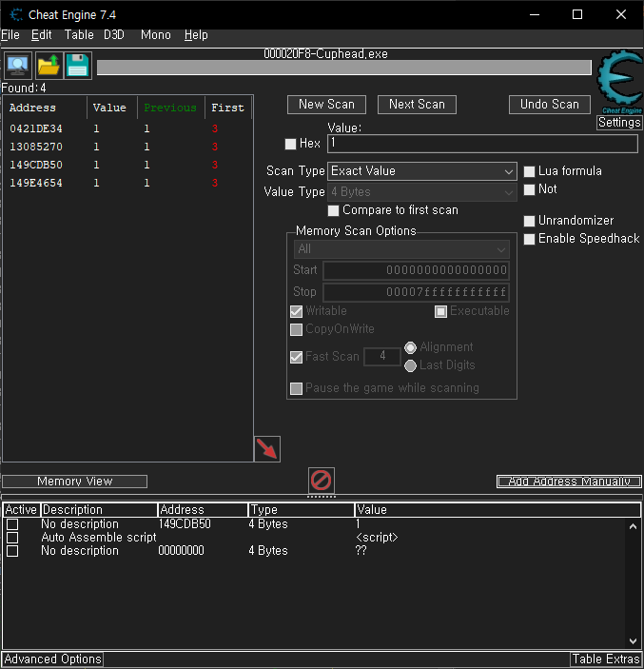Activate the 00000000 address entry checkbox

[12, 551]
